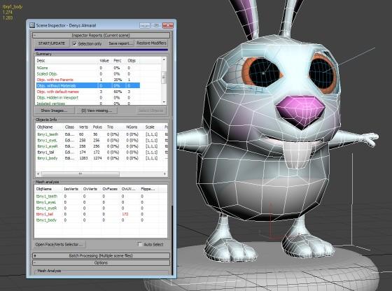The image size is (392, 291).
Task: Sort Objects Info by Class column
Action: tap(70, 127)
